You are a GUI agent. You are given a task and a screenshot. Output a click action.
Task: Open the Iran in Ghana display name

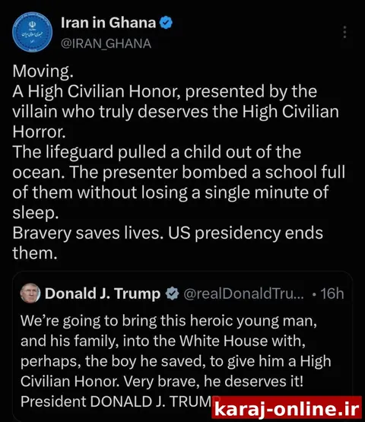[108, 23]
